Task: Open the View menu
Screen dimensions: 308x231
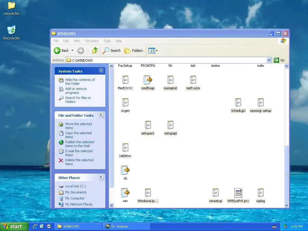Action: (77, 41)
